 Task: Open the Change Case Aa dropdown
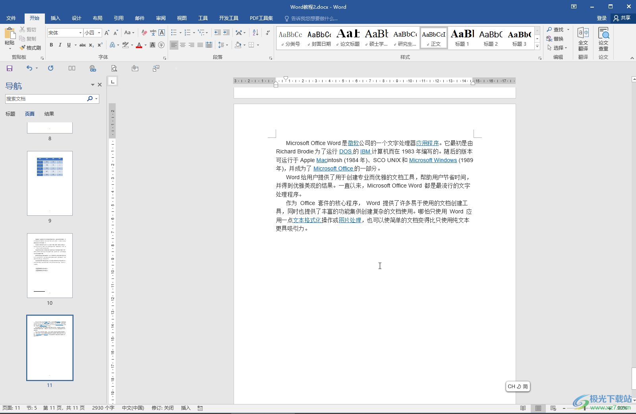[129, 33]
